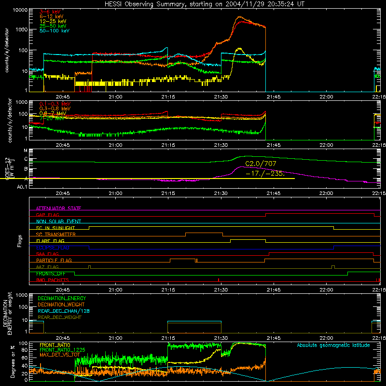Image resolution: width=386 pixels, height=386 pixels.
Task: Click the '0.8-7 MeV' legend entry
Action: 53,113
